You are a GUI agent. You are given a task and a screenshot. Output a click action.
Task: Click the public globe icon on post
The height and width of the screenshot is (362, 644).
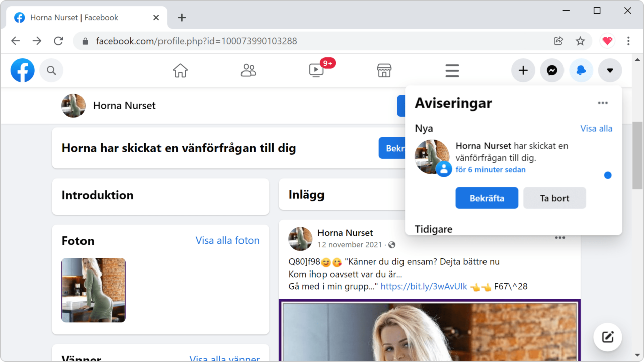392,245
